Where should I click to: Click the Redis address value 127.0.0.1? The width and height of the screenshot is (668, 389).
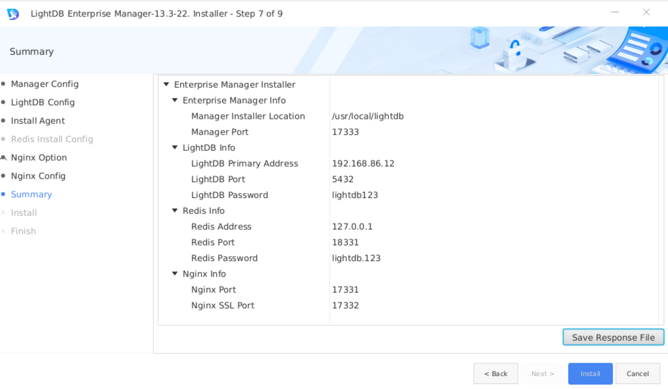[x=352, y=226]
